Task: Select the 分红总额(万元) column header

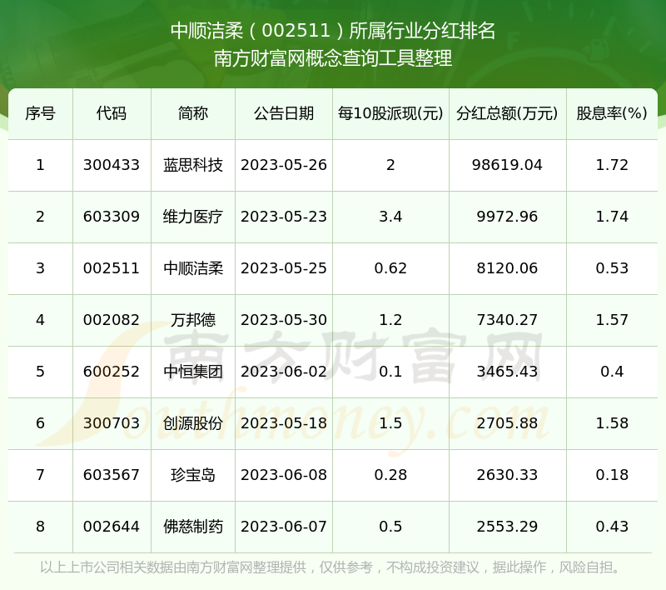Action: (507, 114)
